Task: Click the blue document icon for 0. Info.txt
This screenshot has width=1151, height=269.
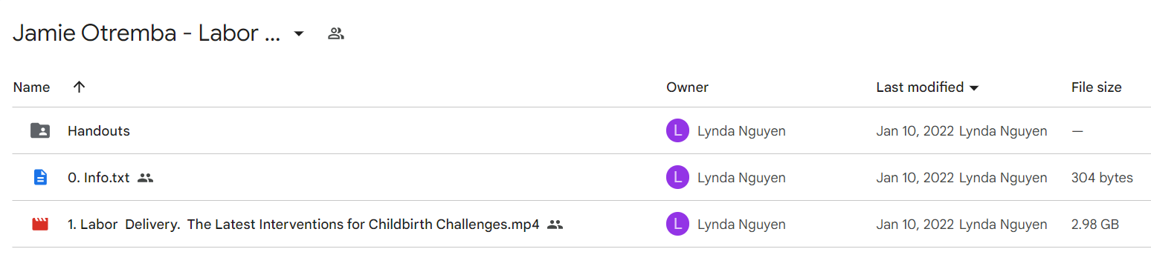Action: (x=40, y=178)
